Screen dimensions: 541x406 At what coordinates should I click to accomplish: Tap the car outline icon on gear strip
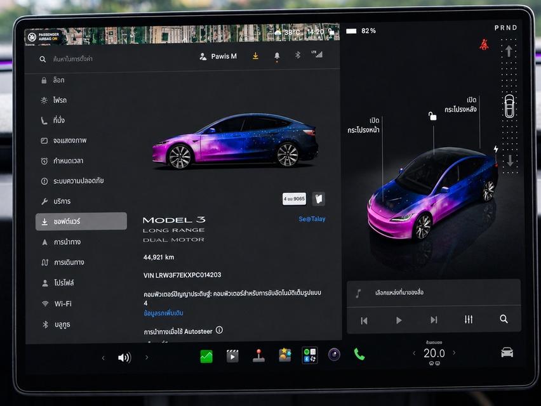pyautogui.click(x=509, y=106)
